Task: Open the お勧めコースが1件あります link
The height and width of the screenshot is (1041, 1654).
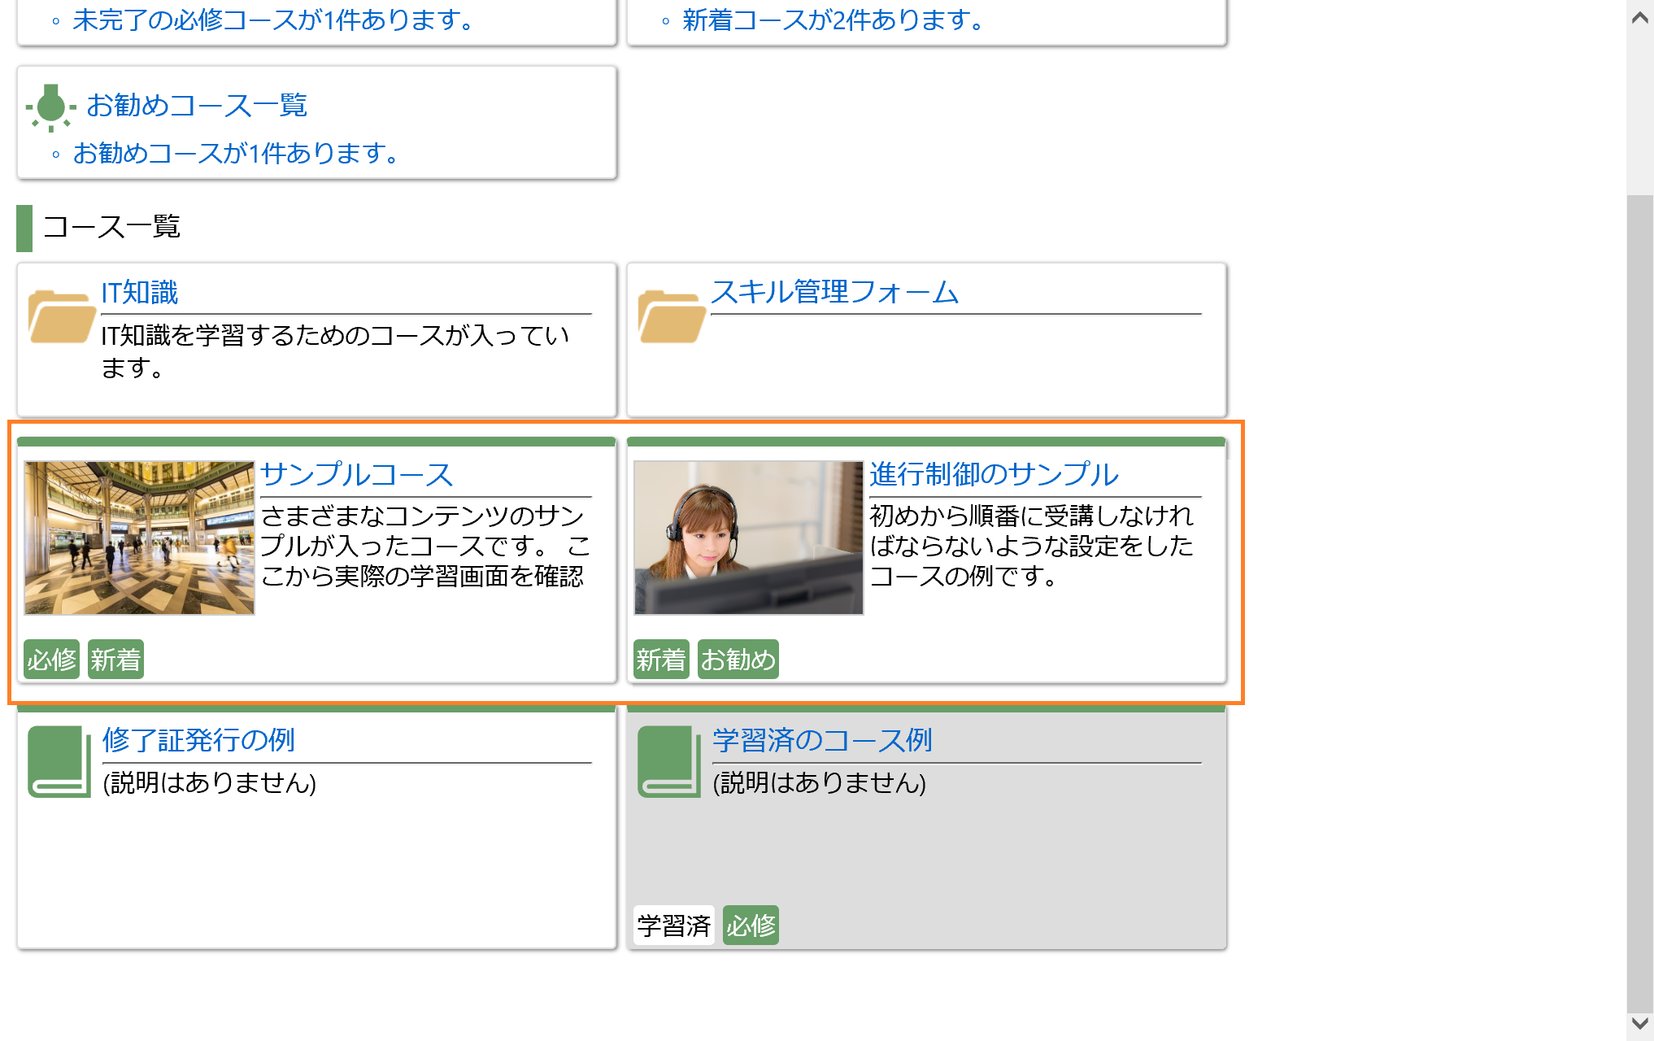Action: (236, 153)
